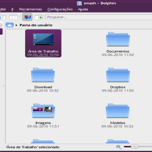Viewport: 152px width, 152px height.
Task: Switch to columns view mode icon
Action: click(13, 17)
